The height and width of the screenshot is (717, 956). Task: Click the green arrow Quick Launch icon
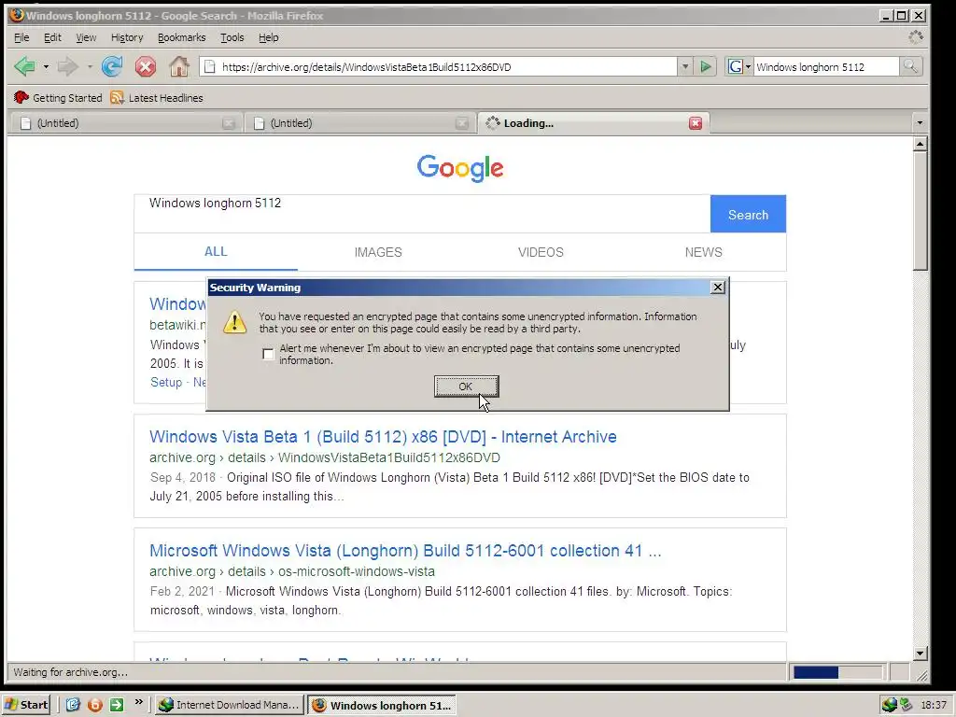[117, 705]
